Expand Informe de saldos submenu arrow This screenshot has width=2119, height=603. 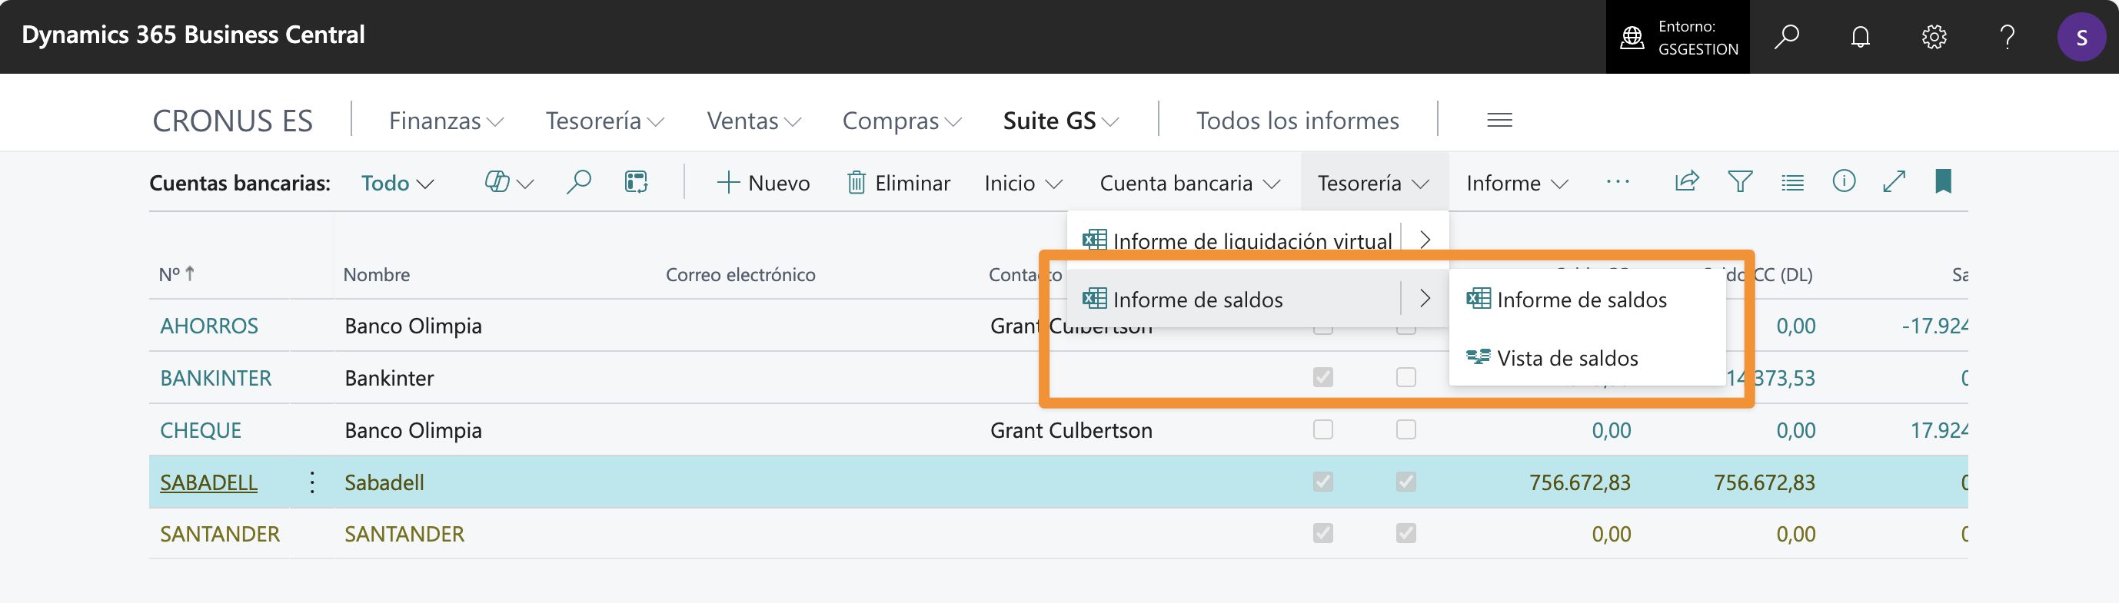(x=1425, y=298)
